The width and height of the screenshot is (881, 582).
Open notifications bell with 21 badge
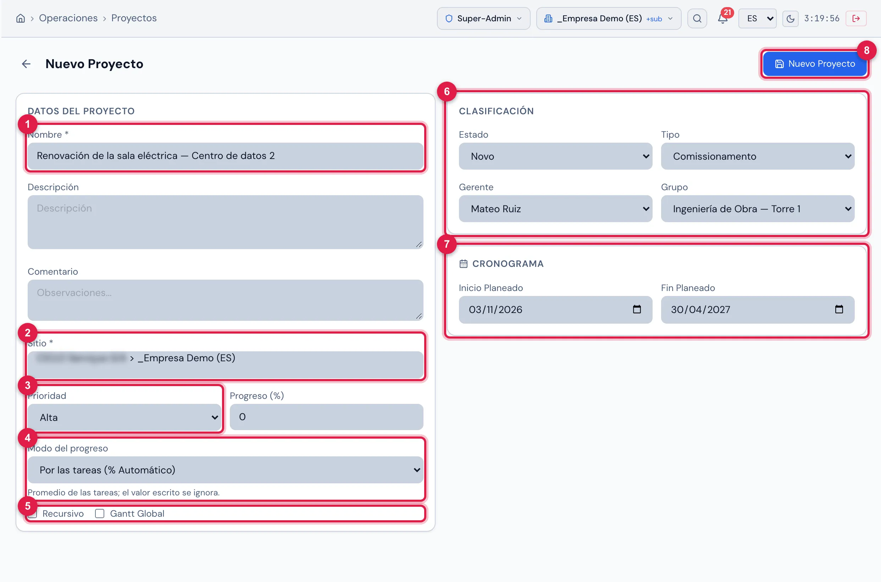coord(723,17)
